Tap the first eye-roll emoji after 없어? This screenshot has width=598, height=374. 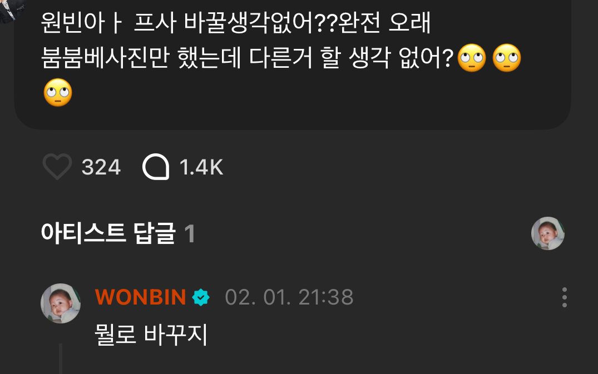click(472, 58)
